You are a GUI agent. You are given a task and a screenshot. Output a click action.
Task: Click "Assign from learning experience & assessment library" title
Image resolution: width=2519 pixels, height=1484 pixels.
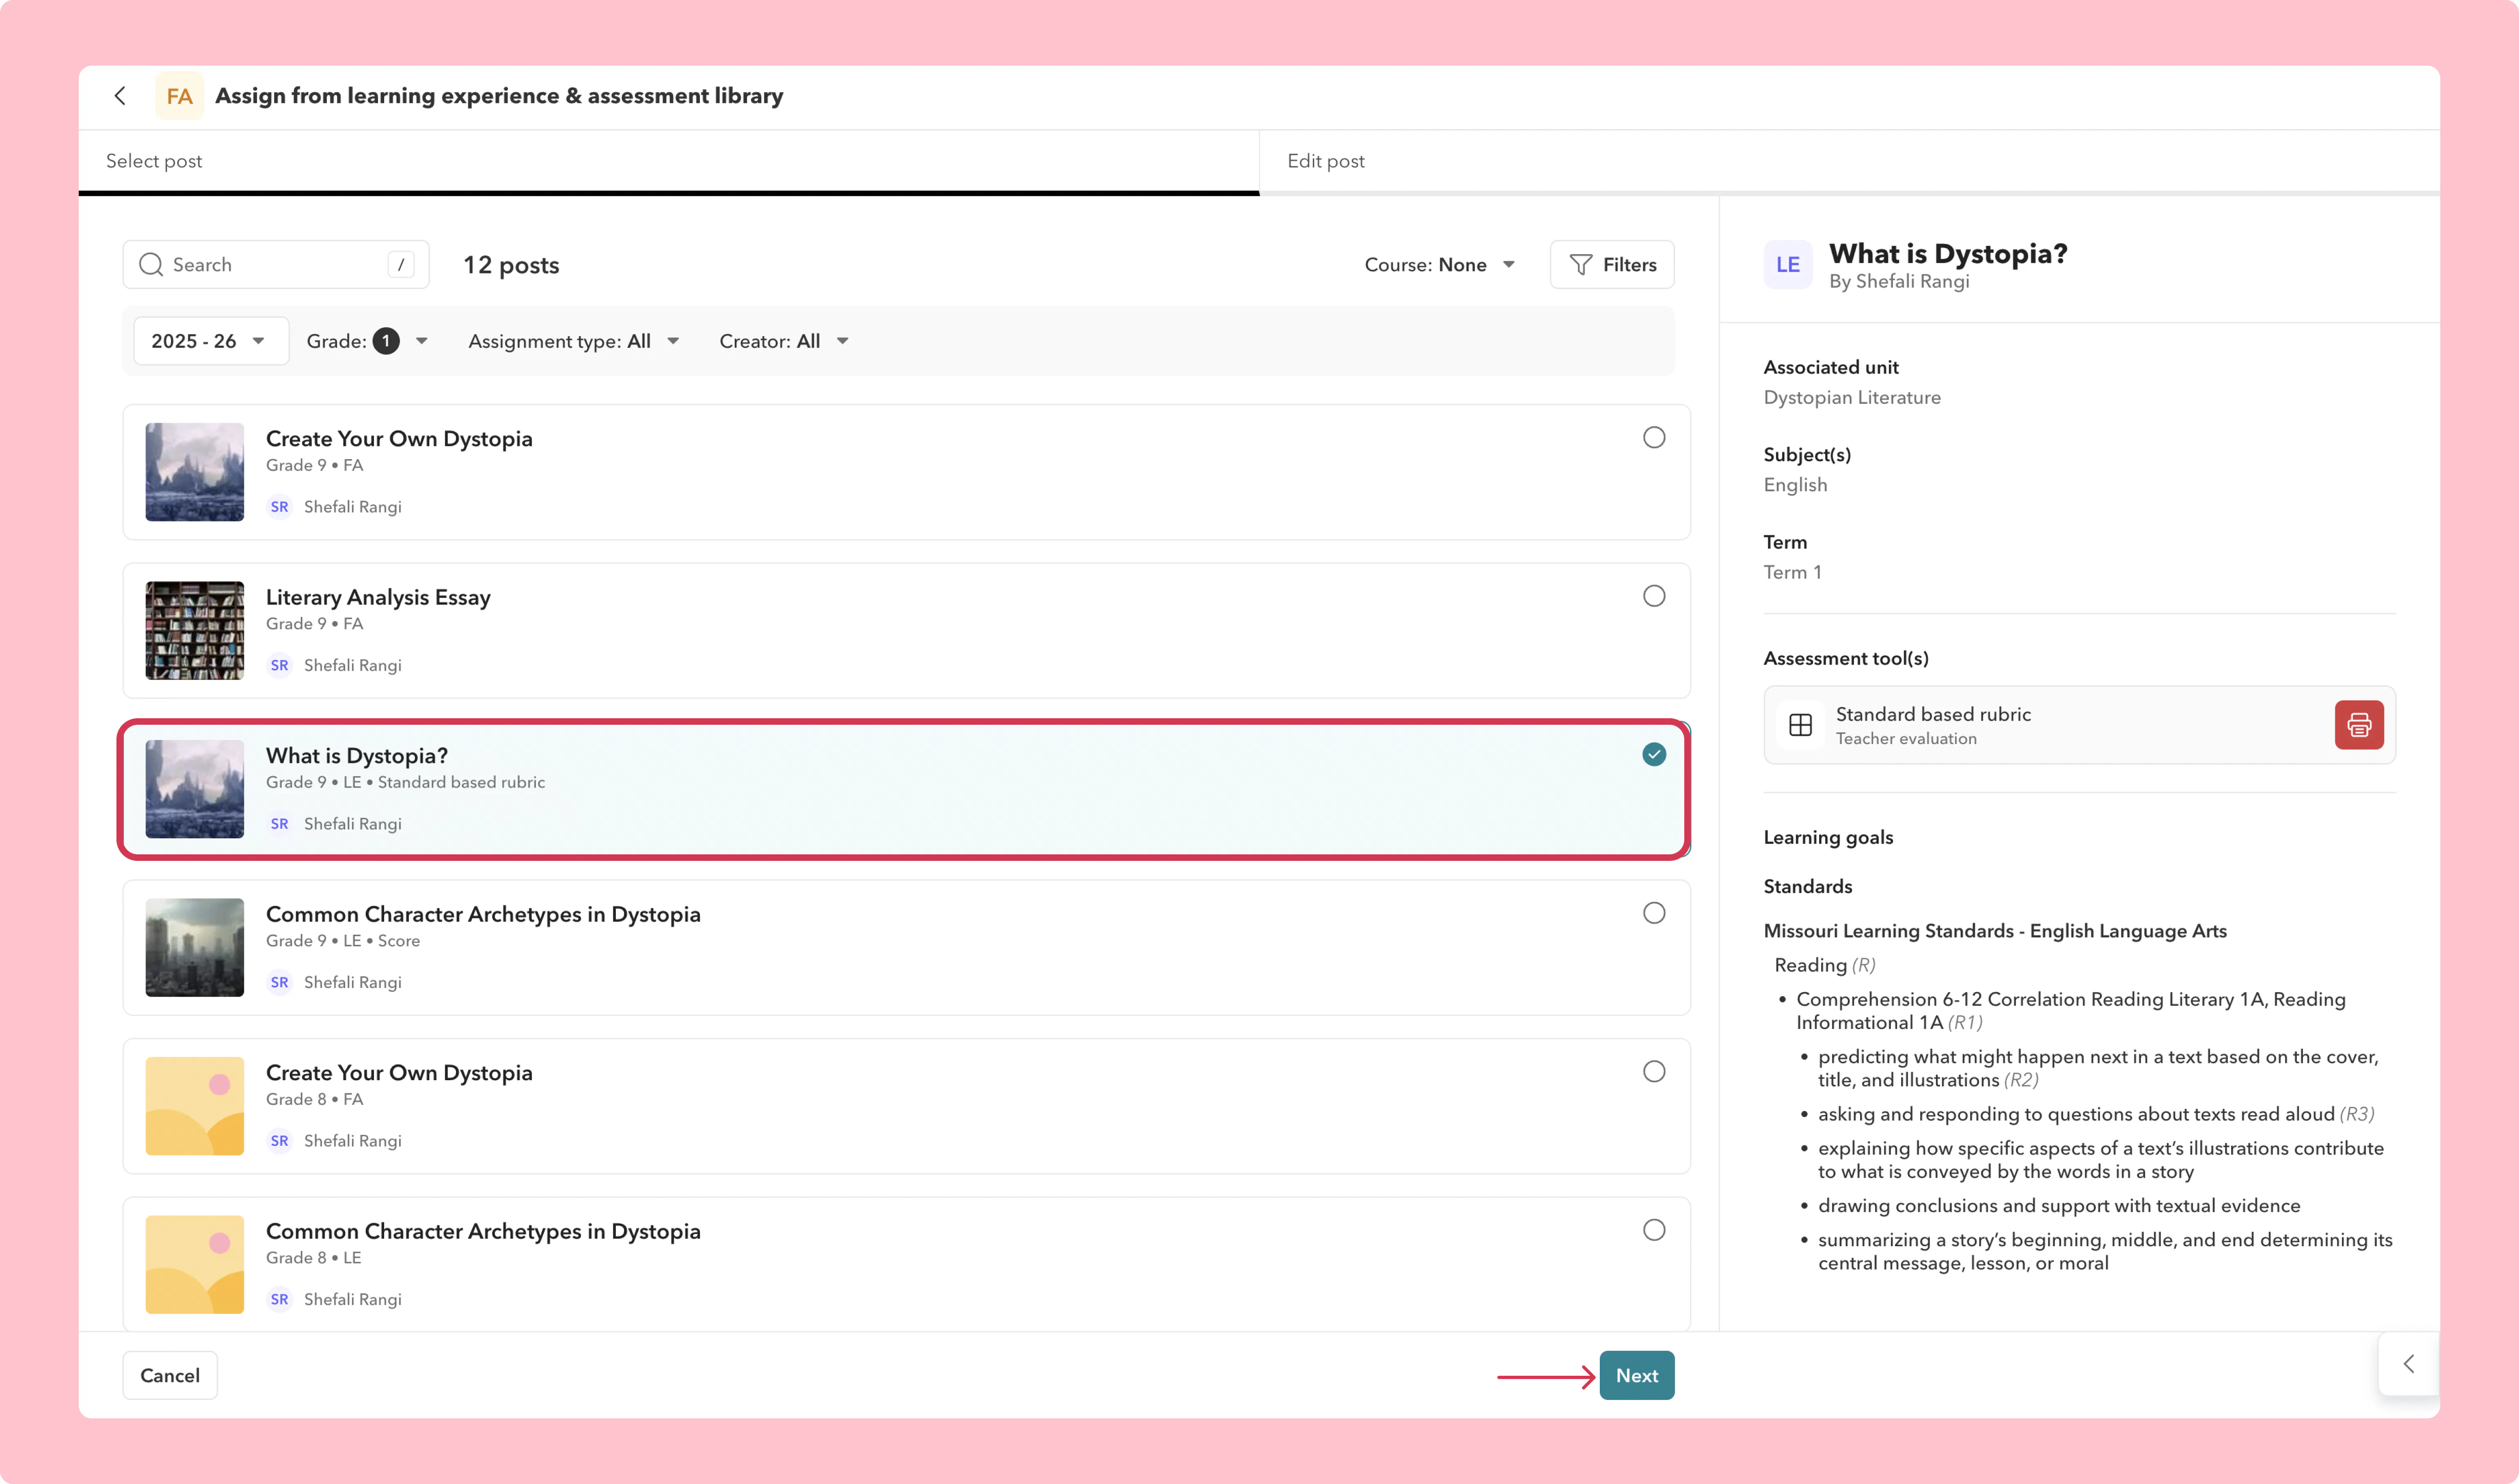tap(499, 96)
